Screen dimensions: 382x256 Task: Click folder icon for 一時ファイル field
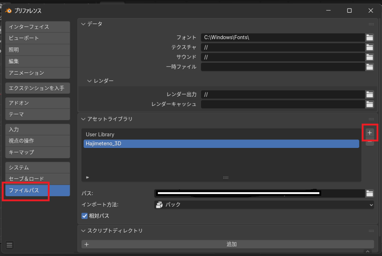369,67
